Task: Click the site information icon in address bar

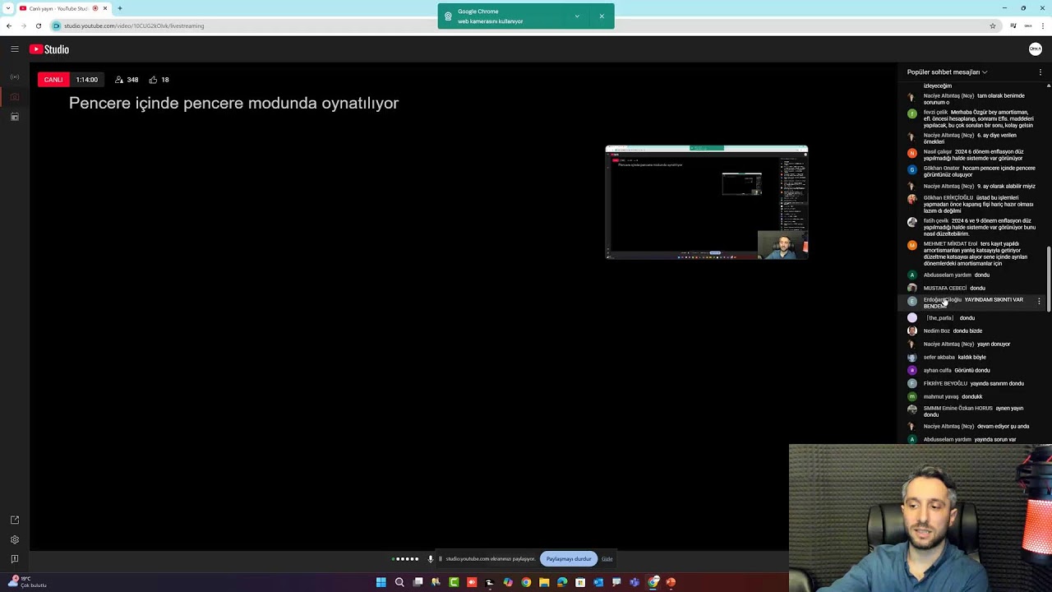Action: pos(57,25)
